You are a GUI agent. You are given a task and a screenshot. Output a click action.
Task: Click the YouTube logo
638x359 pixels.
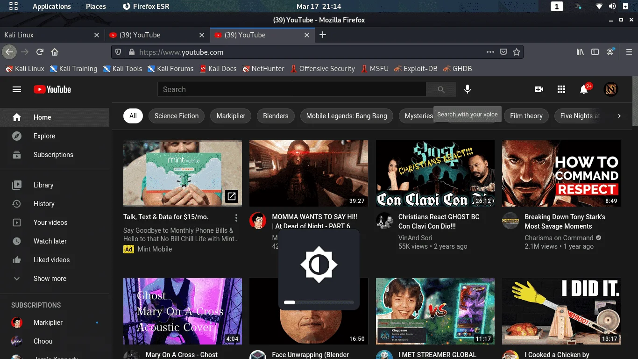coord(52,89)
